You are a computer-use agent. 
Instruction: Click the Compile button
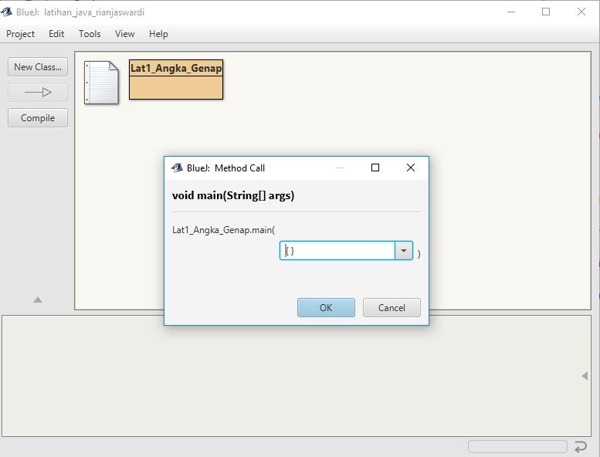point(38,118)
